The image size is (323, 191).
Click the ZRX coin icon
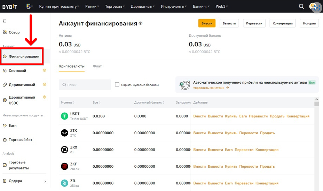64,150
